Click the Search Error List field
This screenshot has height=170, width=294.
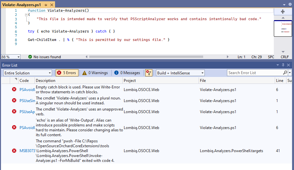tap(255, 72)
